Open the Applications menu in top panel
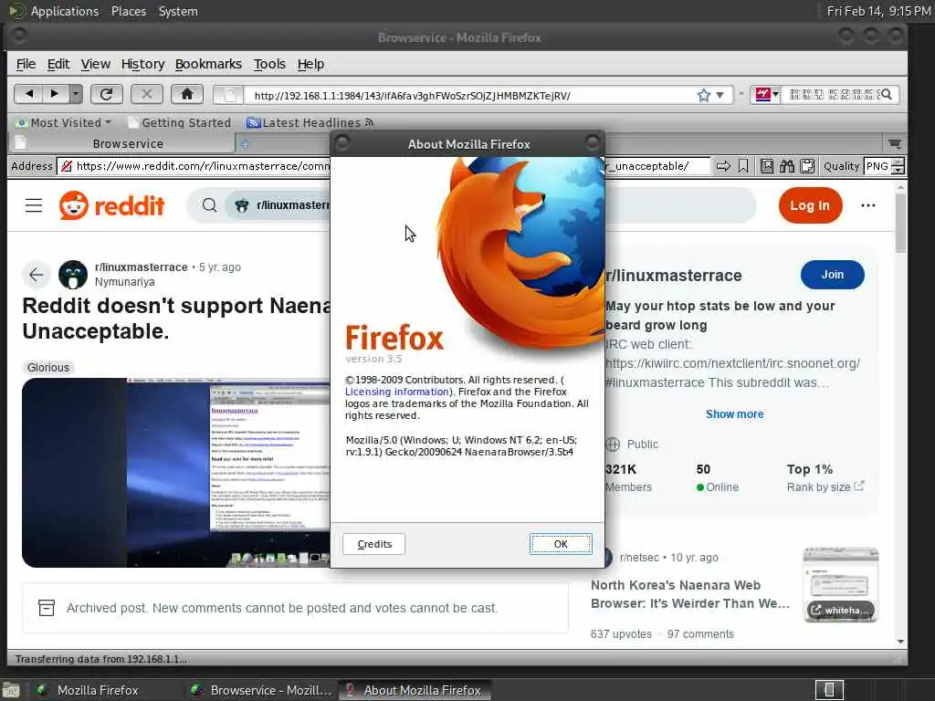935x701 pixels. pos(65,11)
